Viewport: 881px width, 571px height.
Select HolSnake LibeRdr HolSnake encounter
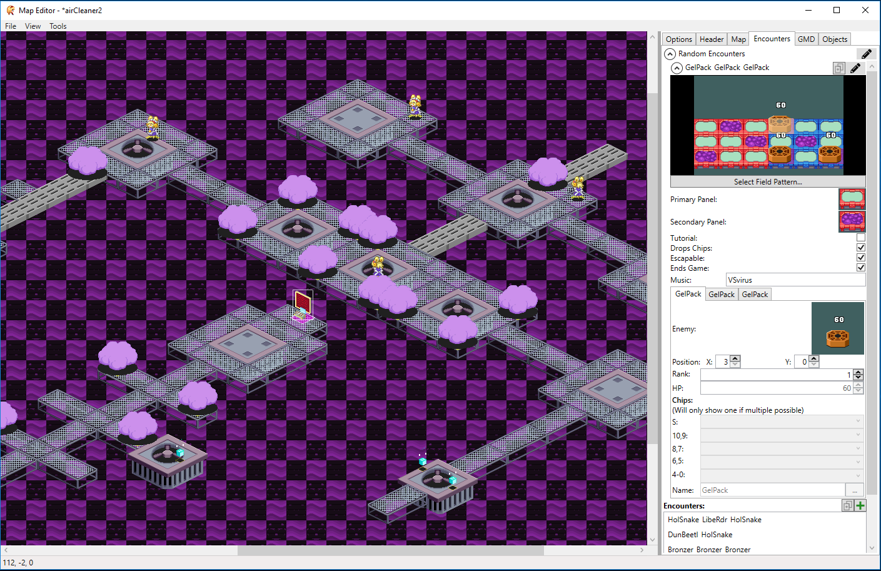pyautogui.click(x=715, y=520)
